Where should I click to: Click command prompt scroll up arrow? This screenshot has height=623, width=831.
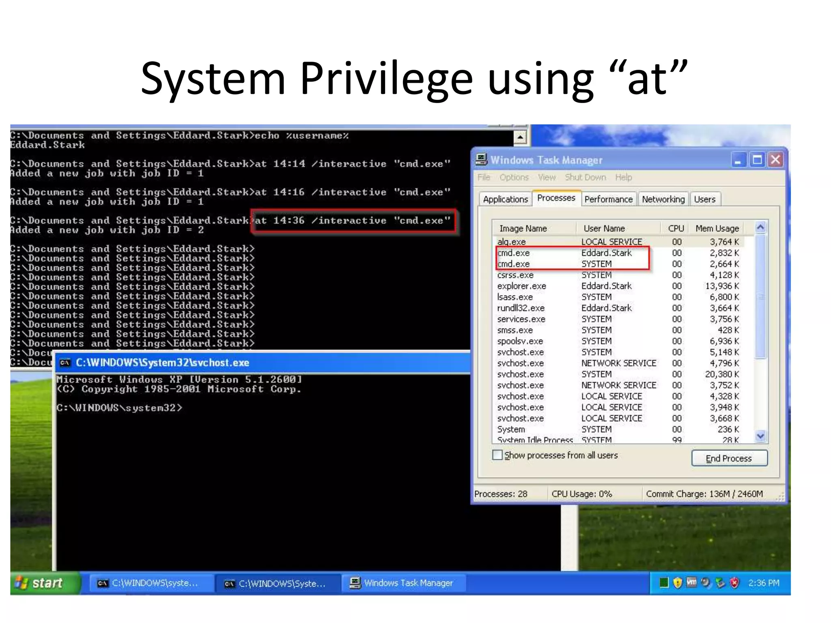[x=520, y=137]
